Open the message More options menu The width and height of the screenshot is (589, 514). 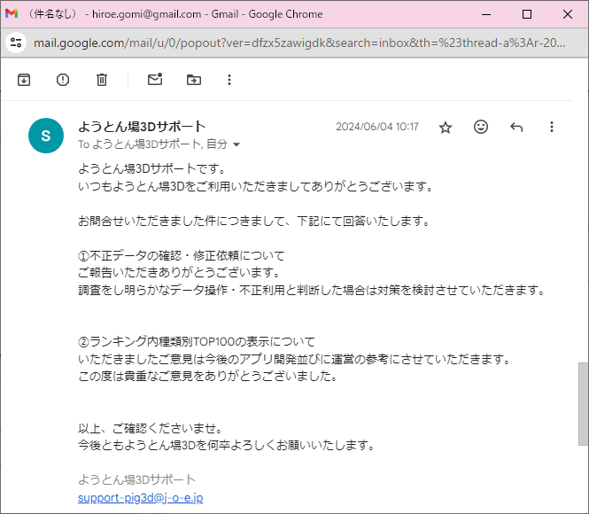click(x=552, y=127)
